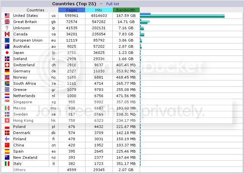Click the European Union flag icon

click(7, 40)
